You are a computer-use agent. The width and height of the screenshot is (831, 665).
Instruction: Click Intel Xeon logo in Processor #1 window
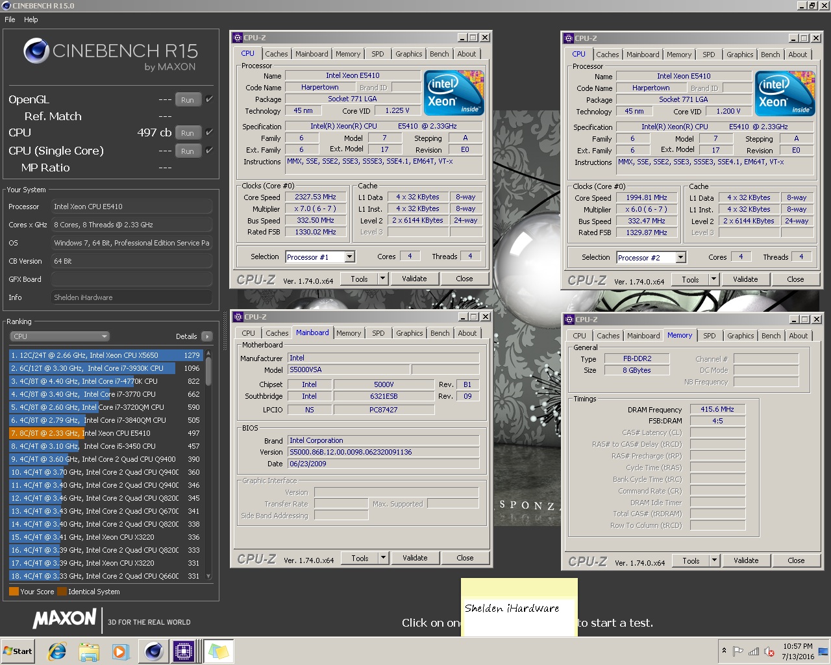point(454,93)
